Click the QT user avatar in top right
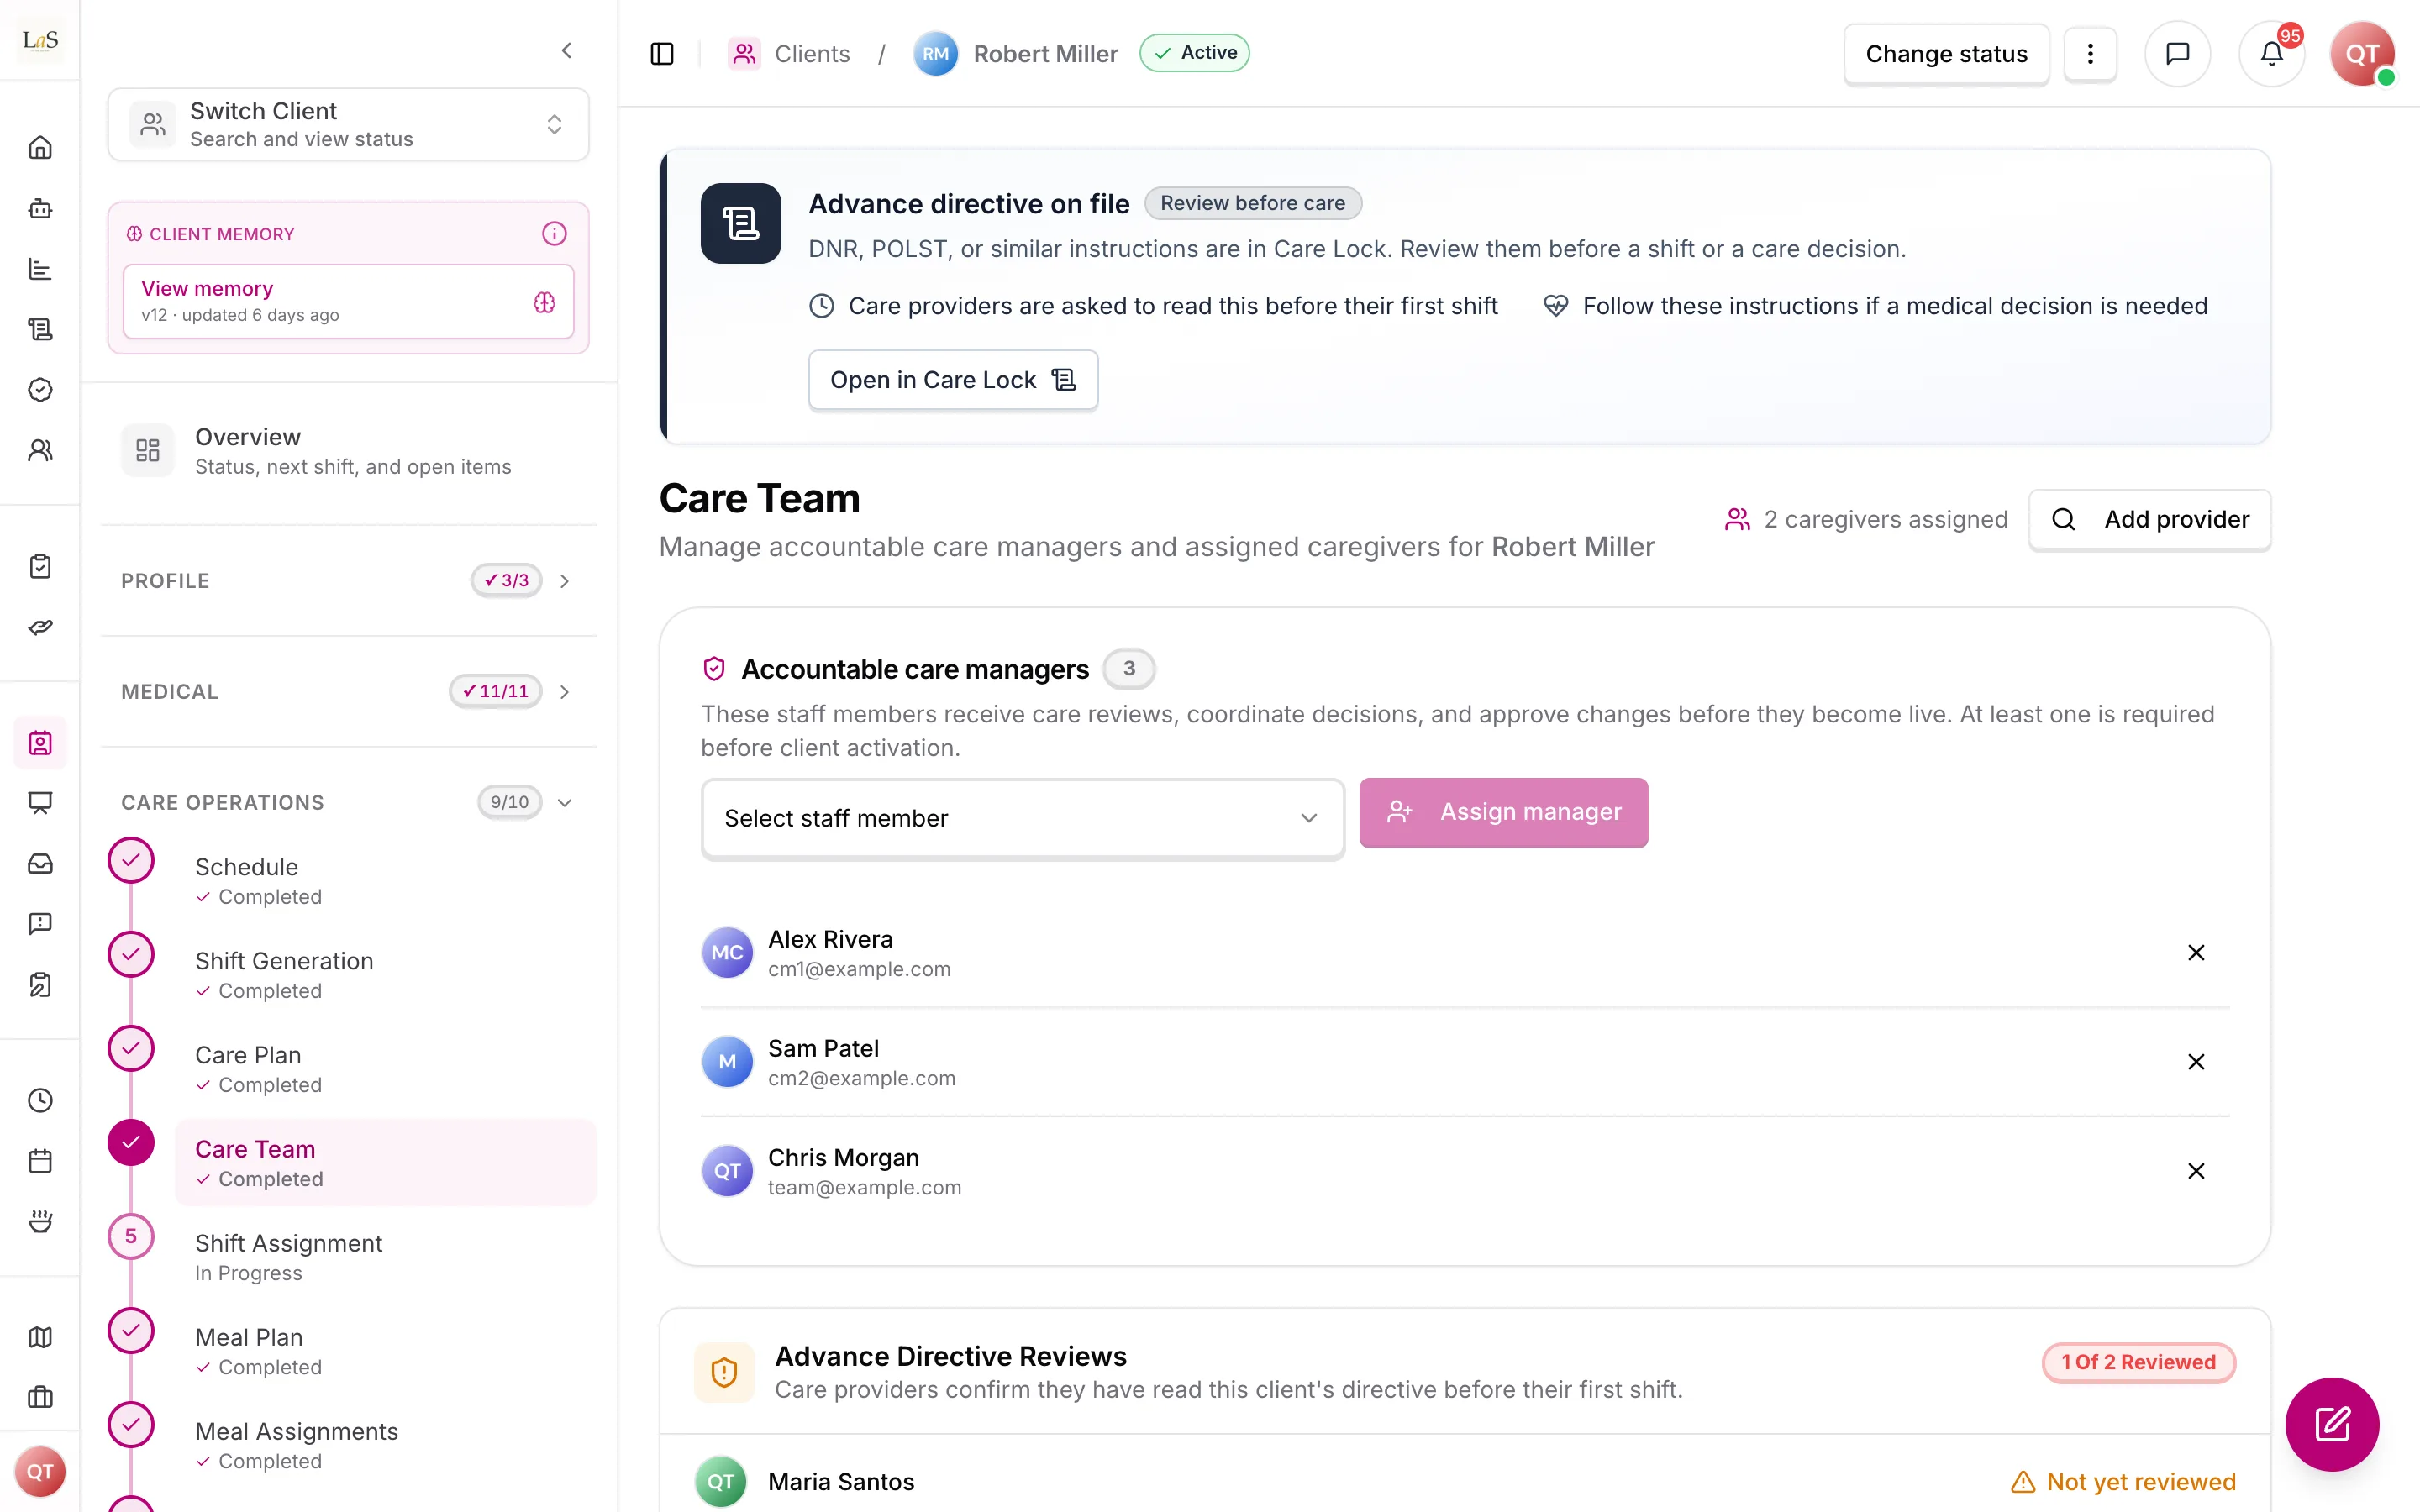 [2362, 53]
